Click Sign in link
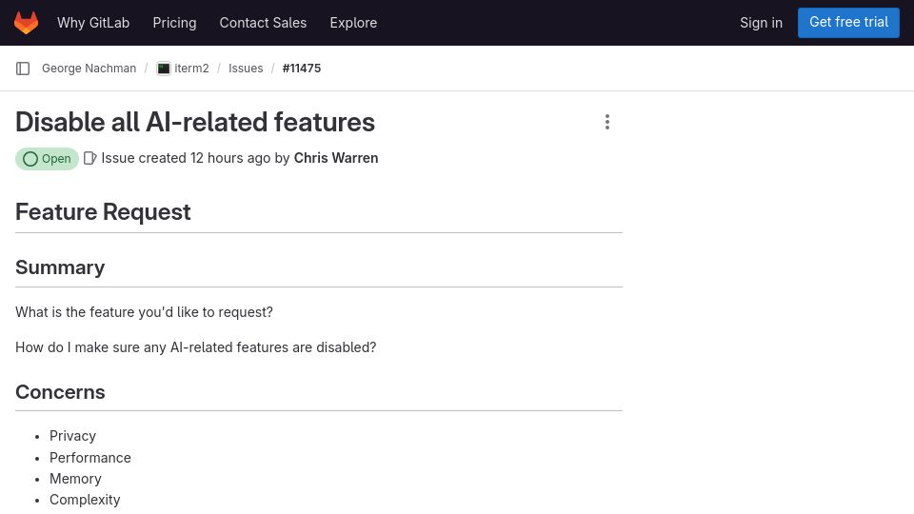The height and width of the screenshot is (514, 914). pos(762,23)
